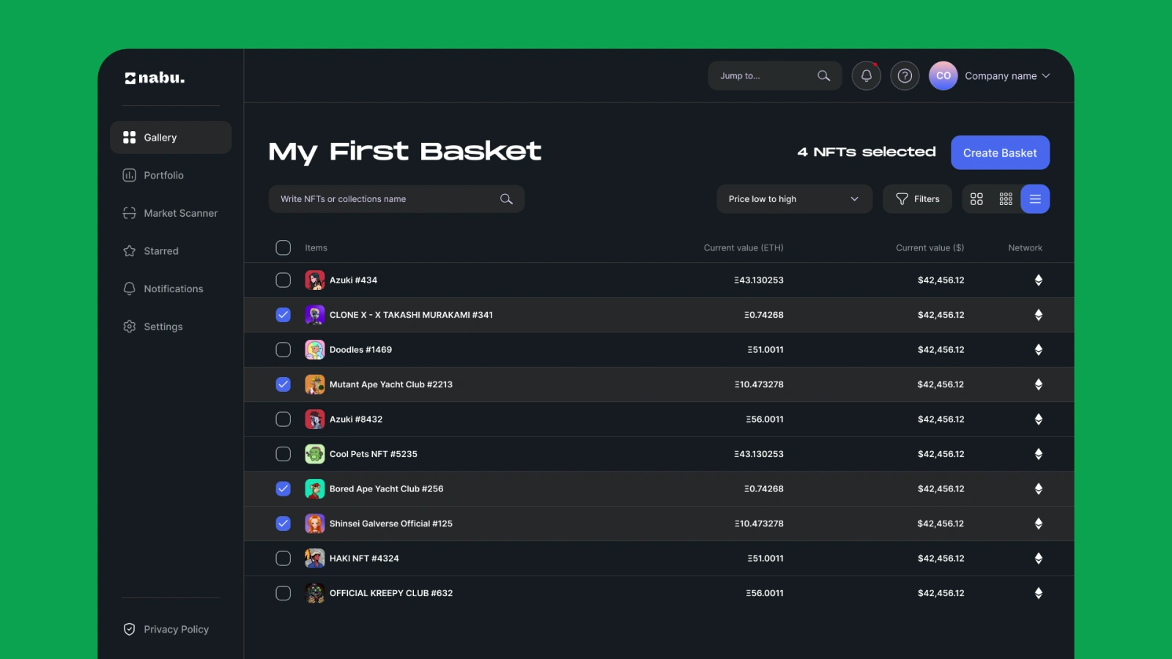Click the Current value ($) column header

(x=930, y=248)
